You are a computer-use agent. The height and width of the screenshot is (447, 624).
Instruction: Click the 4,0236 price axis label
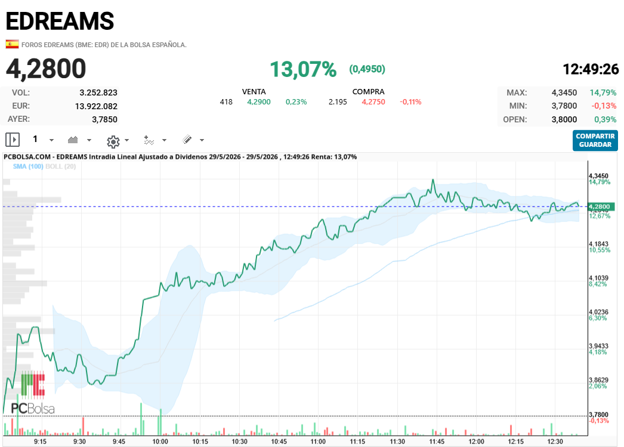[x=598, y=312]
